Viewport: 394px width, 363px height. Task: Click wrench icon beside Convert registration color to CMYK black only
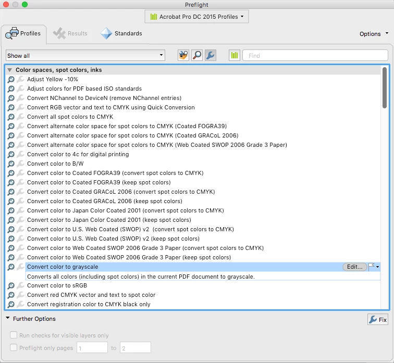click(20, 304)
